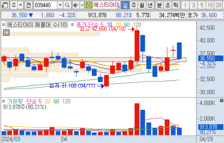The width and height of the screenshot is (224, 143).
Task: Click volume value 913,878 in info bar
Action: tap(97, 15)
